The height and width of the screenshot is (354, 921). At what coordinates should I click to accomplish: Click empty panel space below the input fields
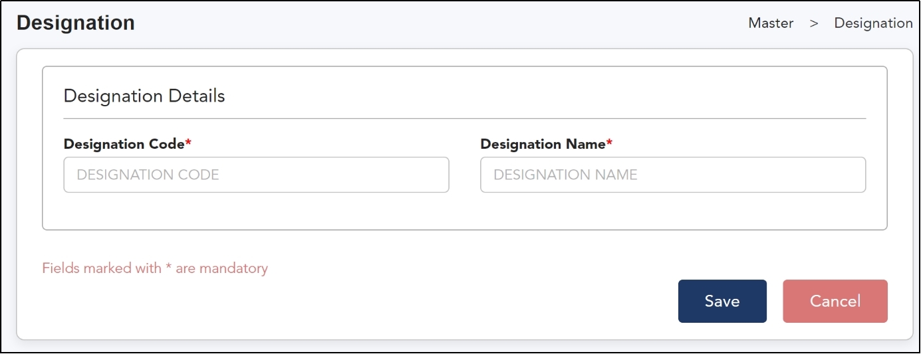tap(464, 211)
